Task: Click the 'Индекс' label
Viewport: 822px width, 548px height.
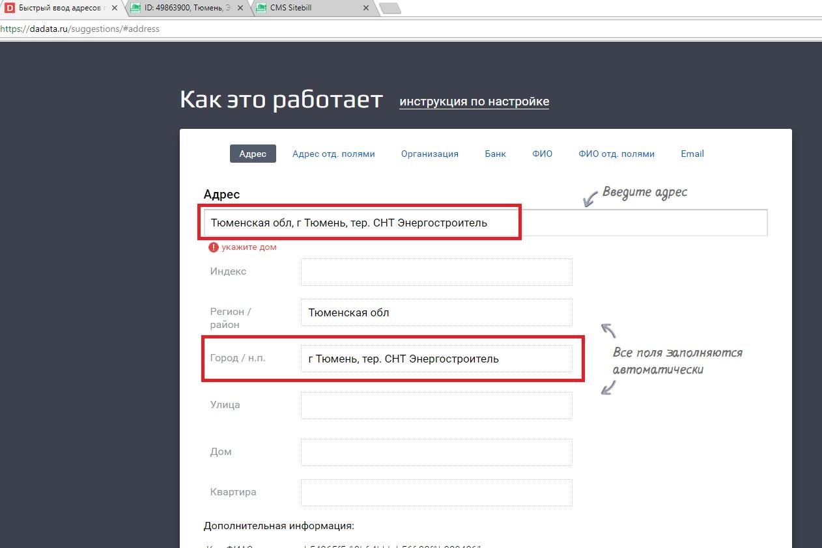Action: tap(228, 271)
